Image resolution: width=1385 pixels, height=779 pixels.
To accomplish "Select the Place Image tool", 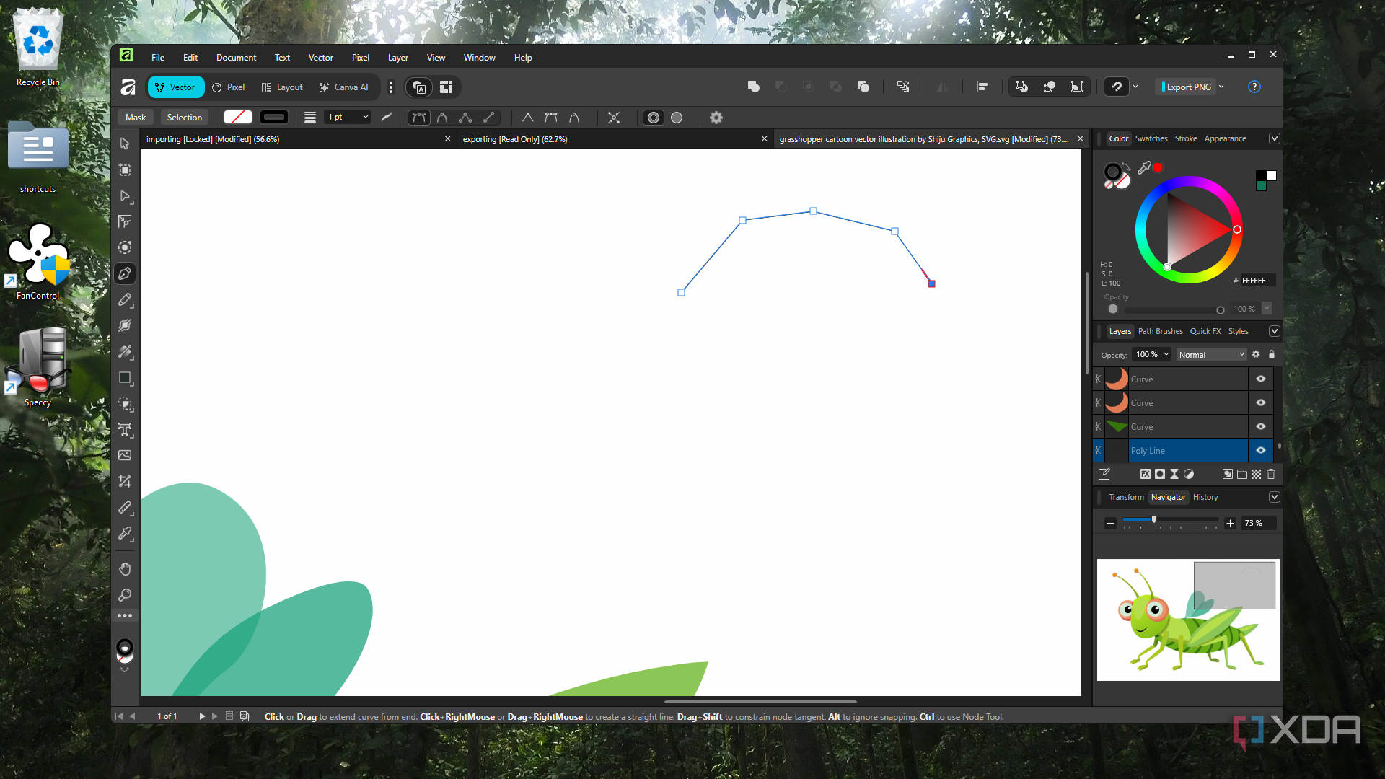I will click(x=125, y=455).
